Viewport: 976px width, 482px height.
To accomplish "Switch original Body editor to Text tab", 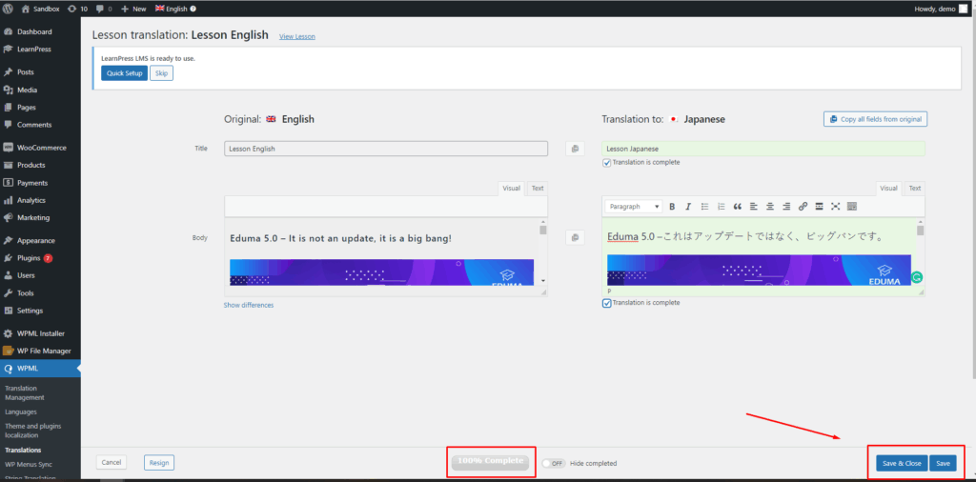I will click(538, 188).
